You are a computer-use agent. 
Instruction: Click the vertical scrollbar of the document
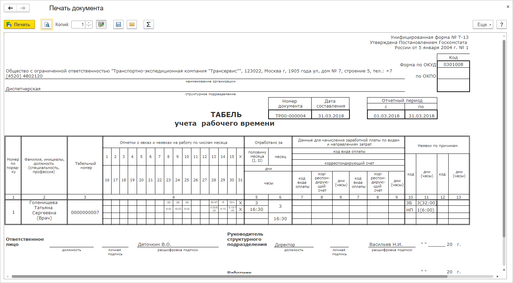pos(504,137)
